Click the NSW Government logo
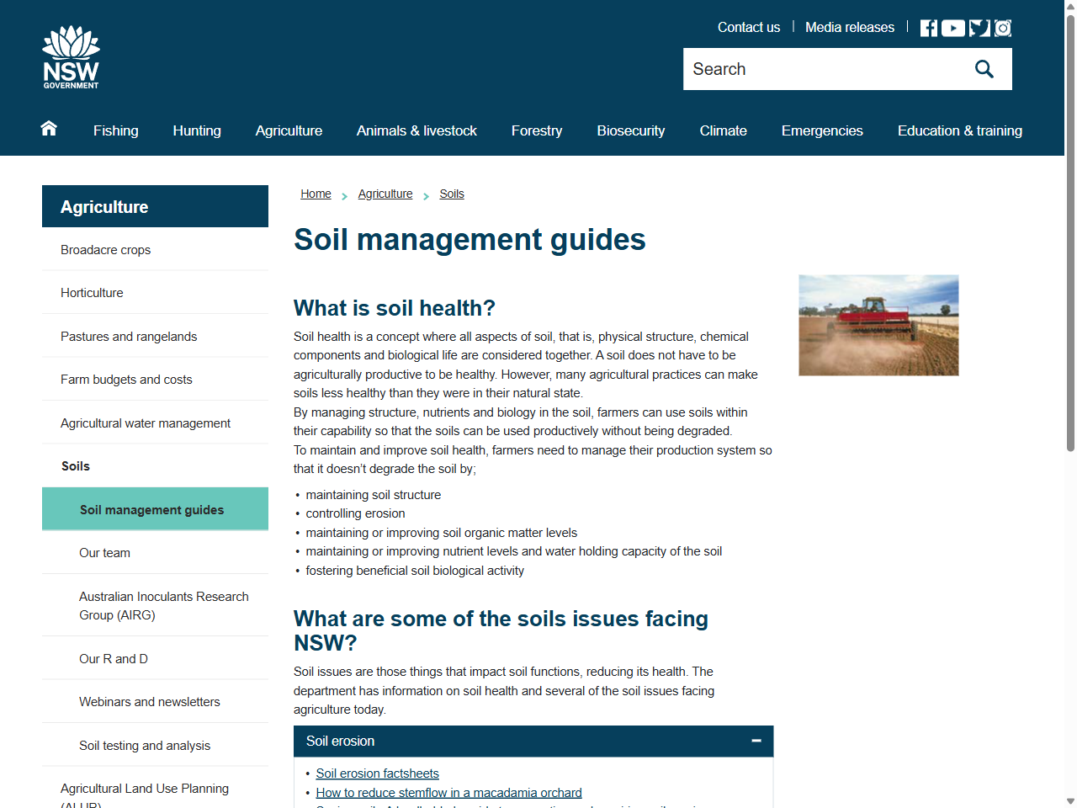Screen dimensions: 1077x808 pyautogui.click(x=71, y=56)
